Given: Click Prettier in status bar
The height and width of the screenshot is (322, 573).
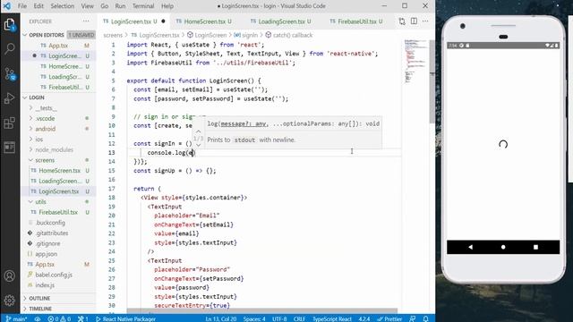Looking at the screenshot, I should [x=390, y=318].
